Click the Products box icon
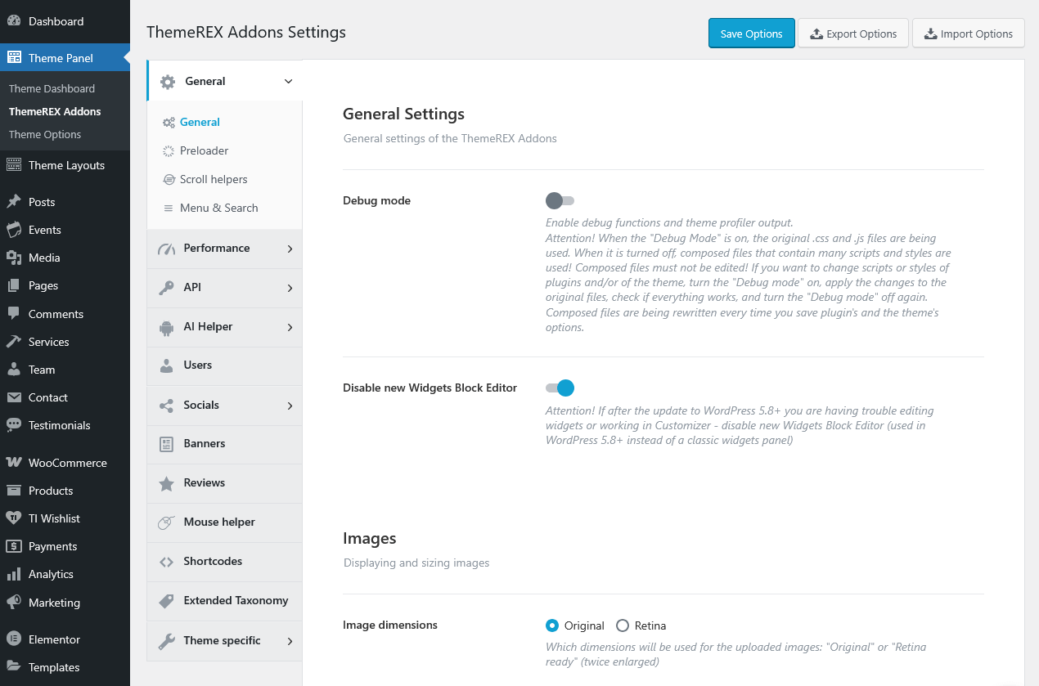 coord(14,491)
